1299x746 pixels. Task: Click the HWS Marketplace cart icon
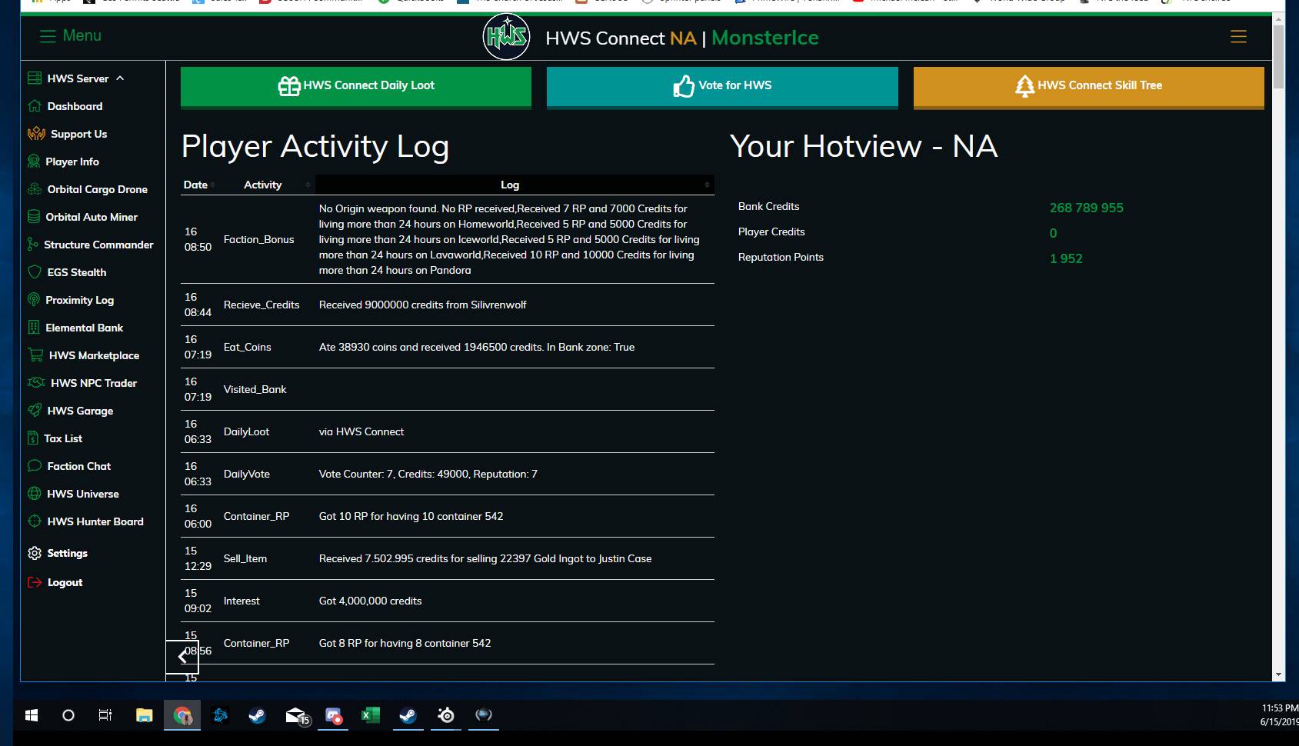click(35, 355)
